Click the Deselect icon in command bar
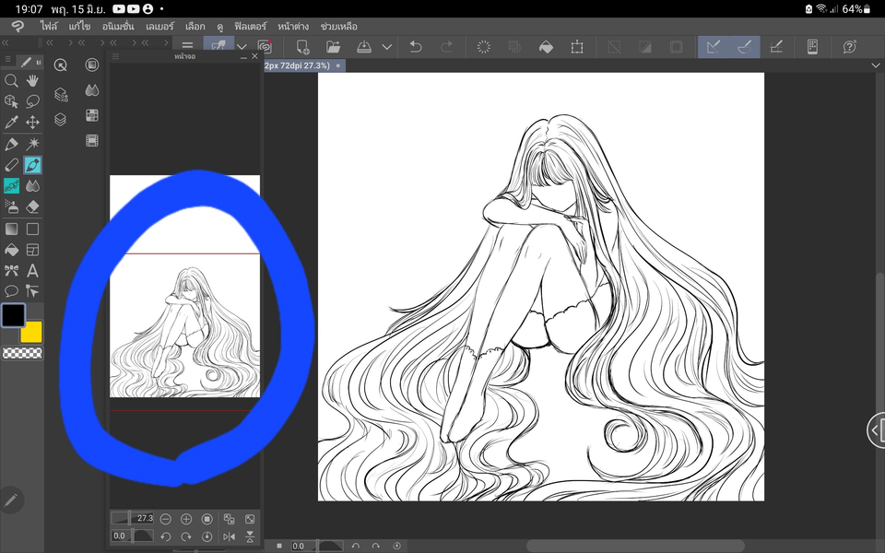Viewport: 885px width, 553px height. click(614, 47)
